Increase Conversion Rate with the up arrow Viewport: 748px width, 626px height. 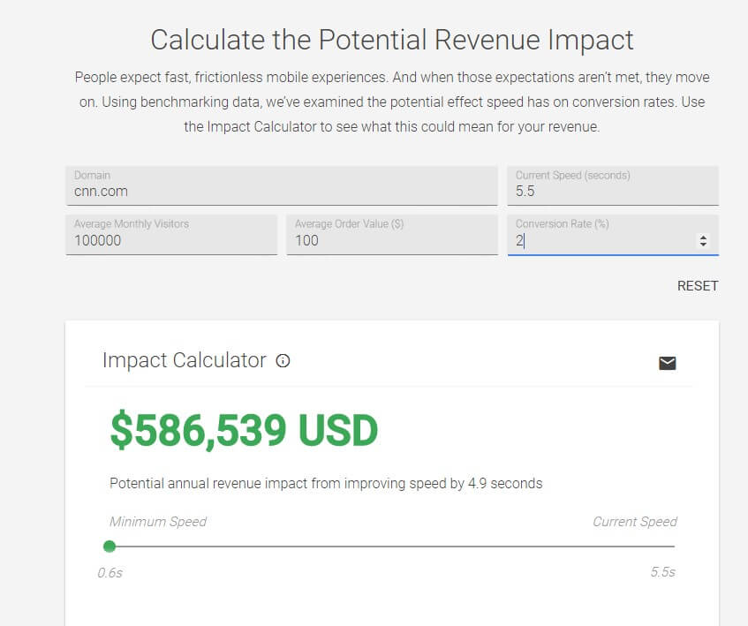point(703,237)
